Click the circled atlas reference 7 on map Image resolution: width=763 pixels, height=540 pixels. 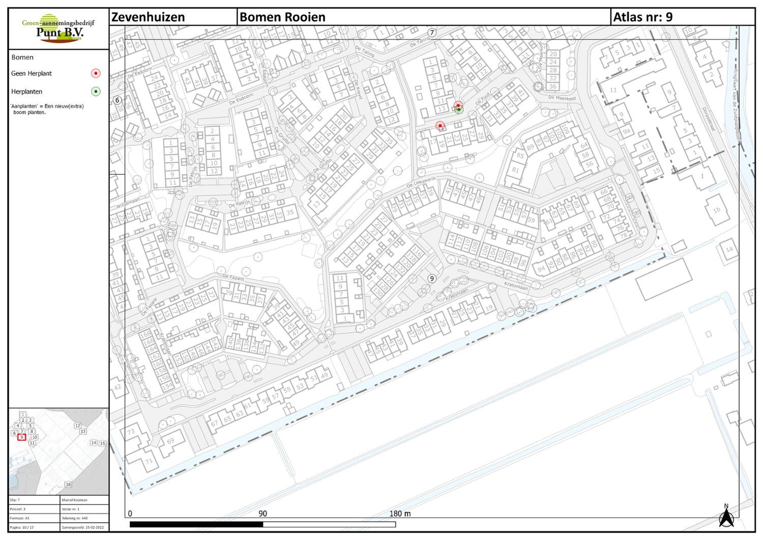tap(432, 33)
